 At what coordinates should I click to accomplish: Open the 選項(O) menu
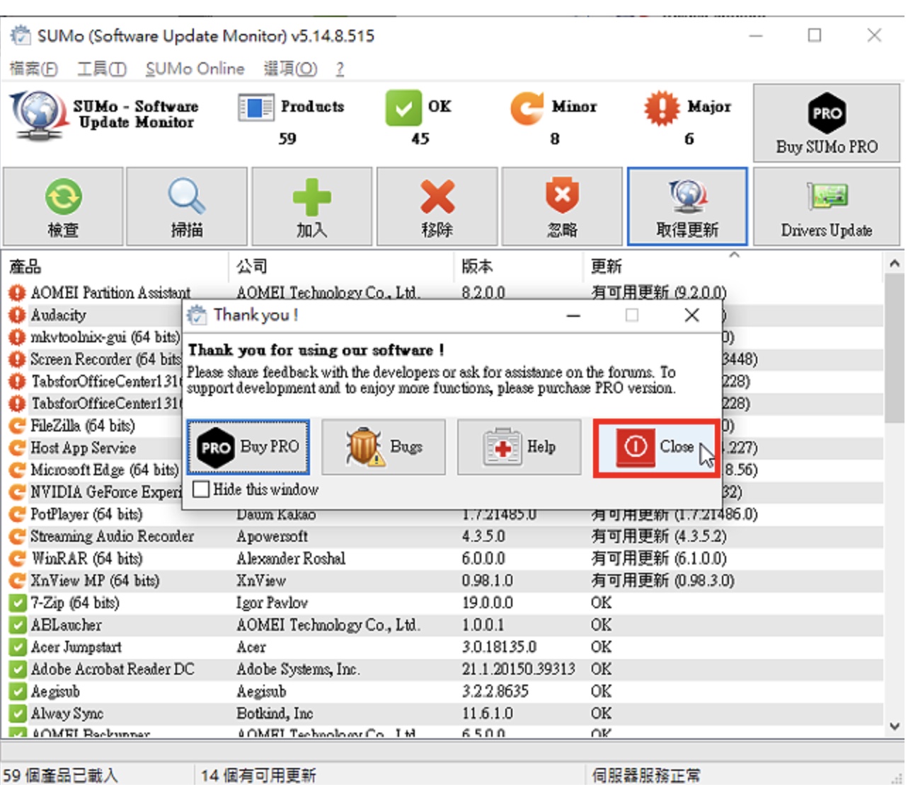(290, 69)
